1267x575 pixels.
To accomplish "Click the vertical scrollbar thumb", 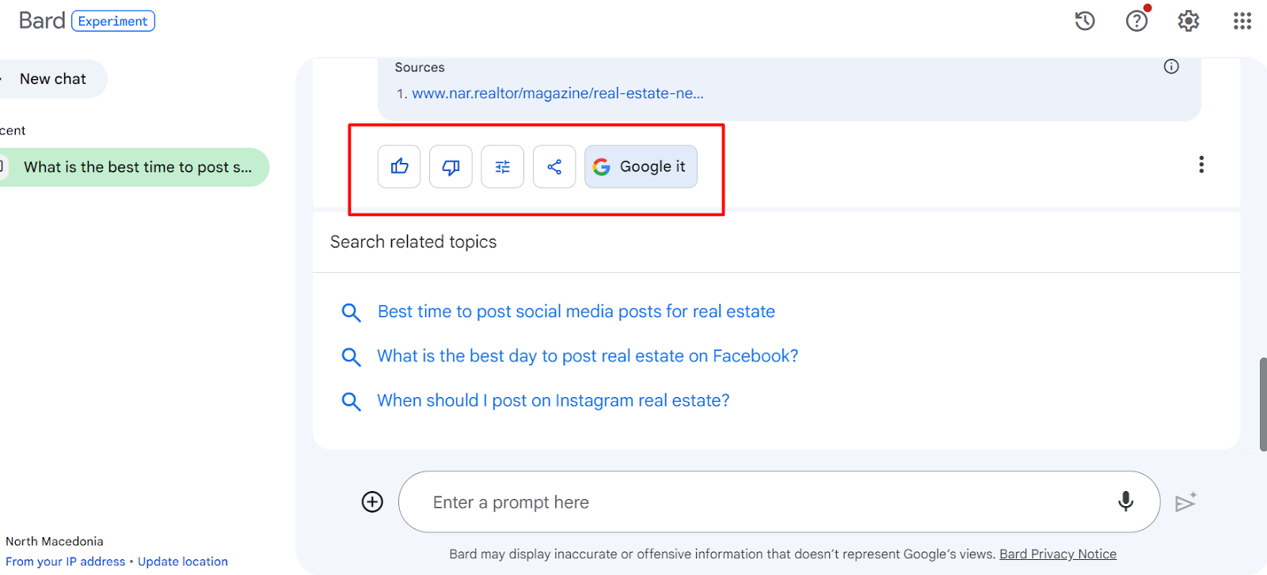I will (x=1262, y=404).
